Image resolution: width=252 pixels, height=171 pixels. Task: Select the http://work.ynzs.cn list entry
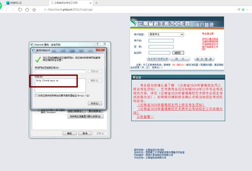click(47, 80)
